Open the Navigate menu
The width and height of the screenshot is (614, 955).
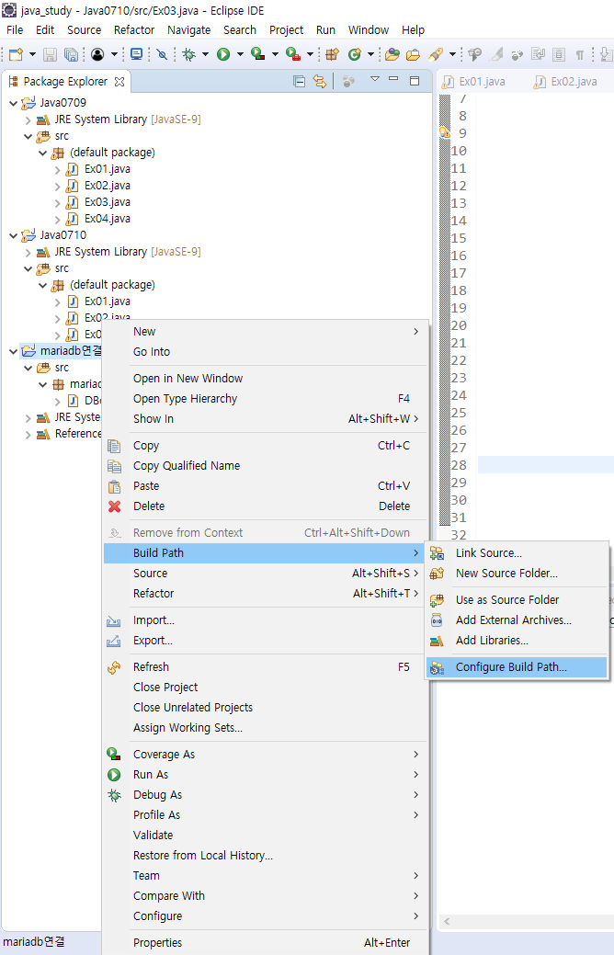pos(188,29)
